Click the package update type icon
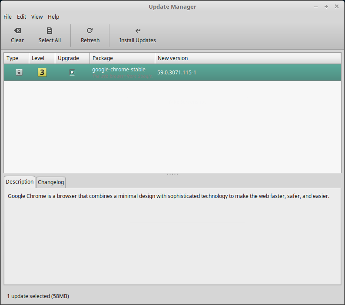Screen dimensions: 345x305 (x=19, y=72)
